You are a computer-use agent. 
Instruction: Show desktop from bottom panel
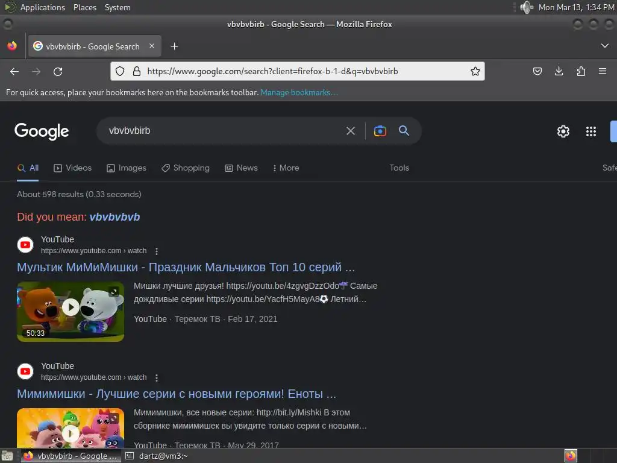point(7,456)
